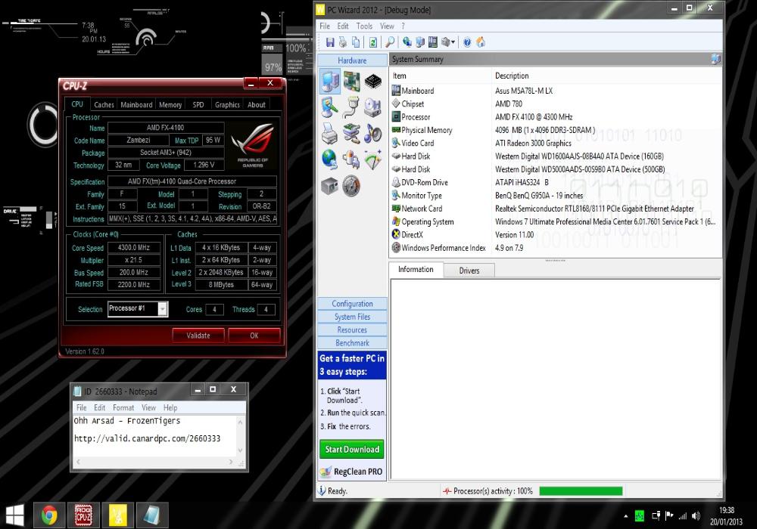757x529 pixels.
Task: Click the Item column header
Action: pyautogui.click(x=441, y=76)
